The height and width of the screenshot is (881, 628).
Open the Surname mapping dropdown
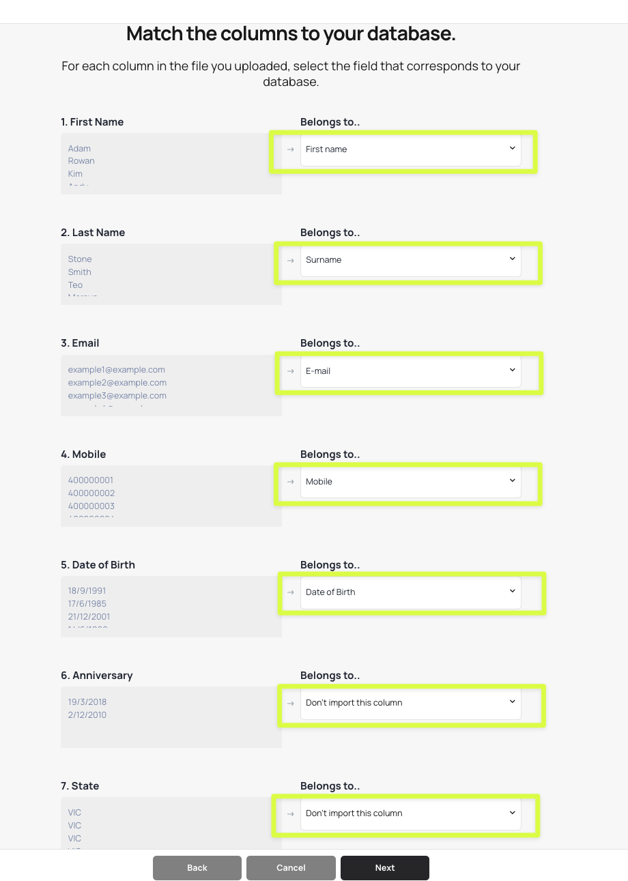[x=410, y=260]
